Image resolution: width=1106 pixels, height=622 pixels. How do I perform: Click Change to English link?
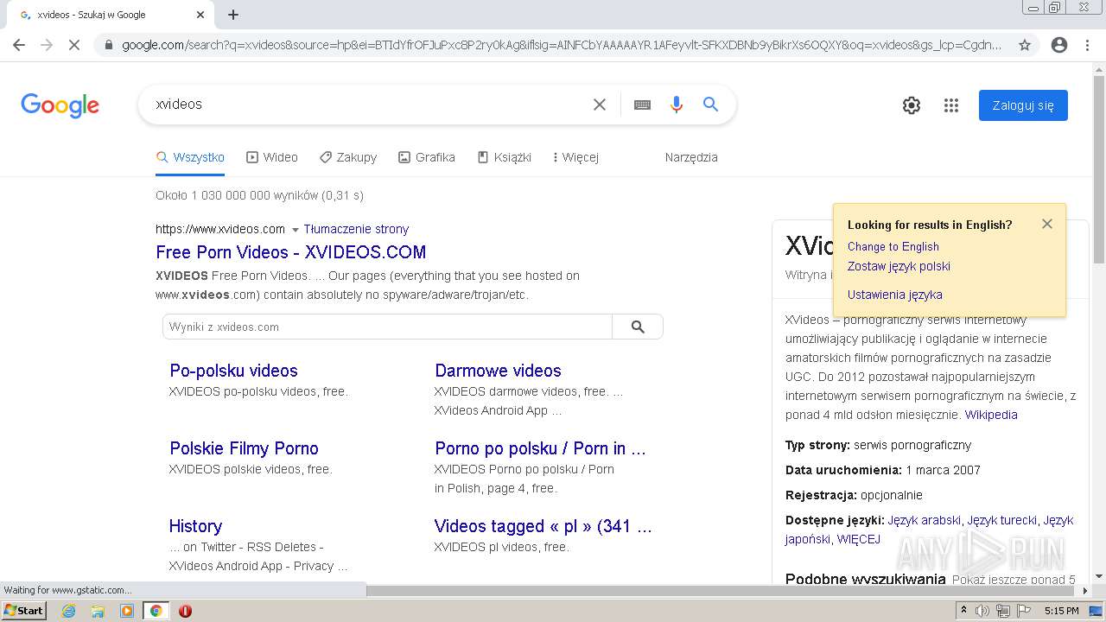pyautogui.click(x=893, y=246)
